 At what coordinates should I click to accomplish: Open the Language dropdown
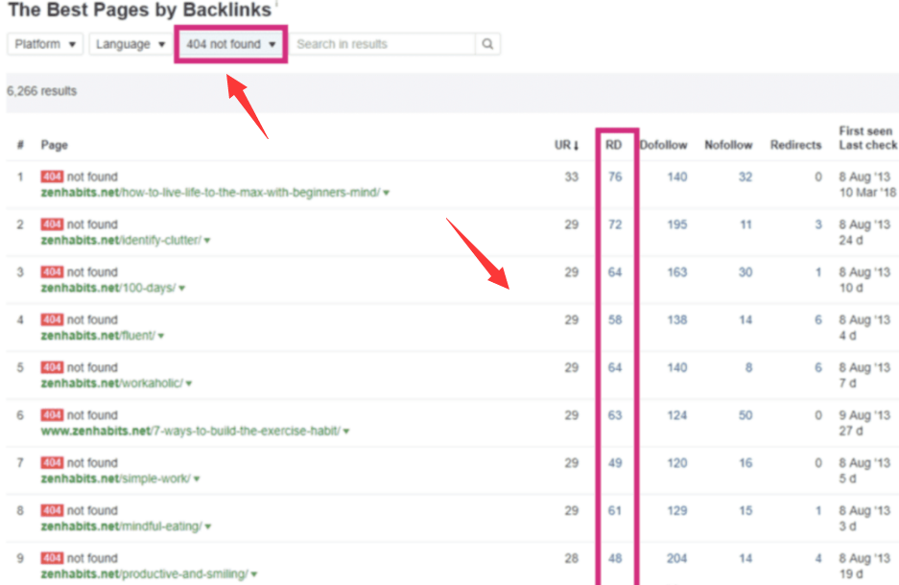click(130, 44)
